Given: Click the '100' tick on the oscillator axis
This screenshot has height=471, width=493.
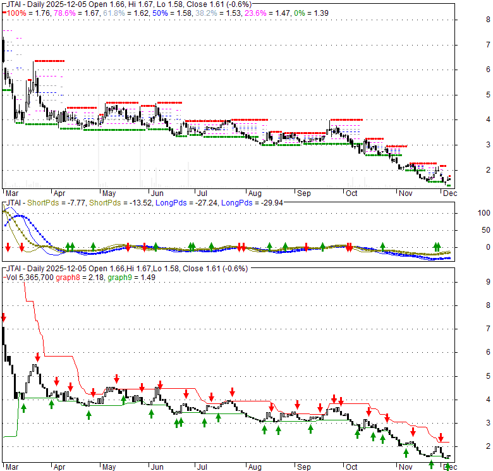Looking at the screenshot, I should tap(484, 213).
